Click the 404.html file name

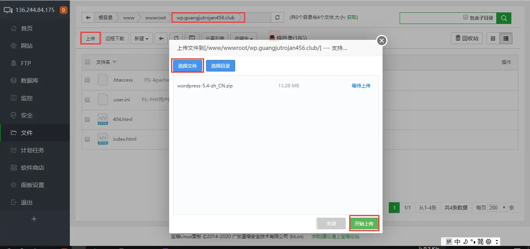[x=123, y=119]
